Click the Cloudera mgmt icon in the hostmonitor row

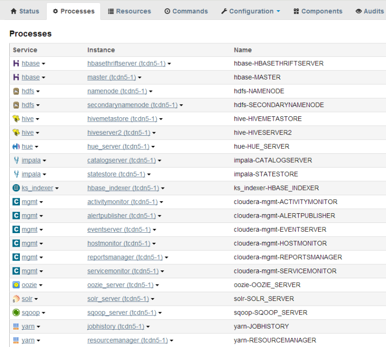16,243
